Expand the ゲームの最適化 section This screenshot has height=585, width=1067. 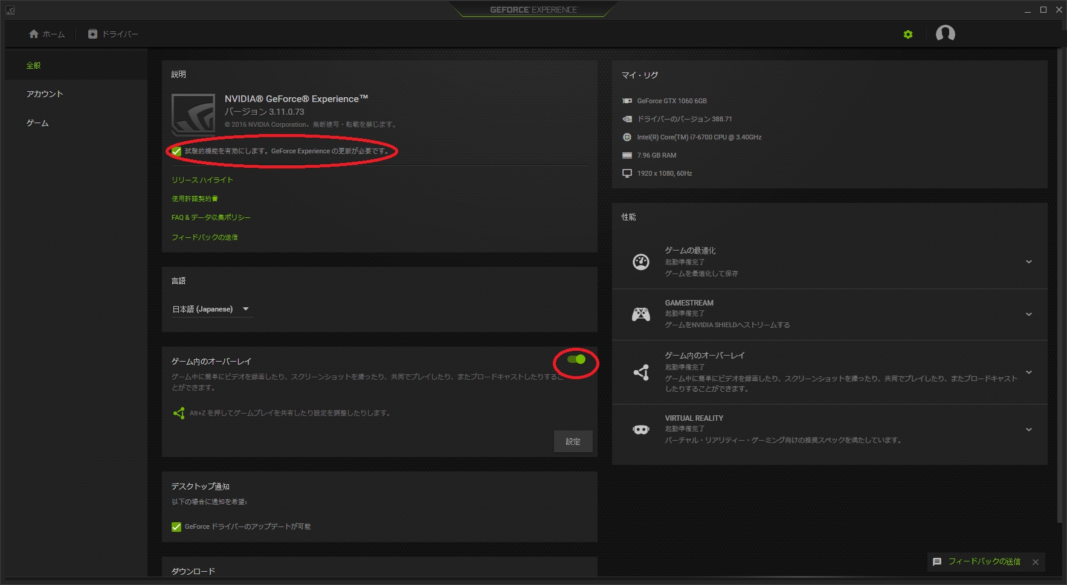click(1029, 262)
